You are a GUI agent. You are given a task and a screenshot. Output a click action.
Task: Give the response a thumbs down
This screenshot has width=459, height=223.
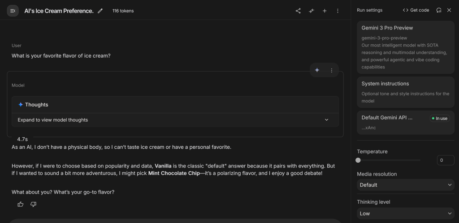[x=33, y=204]
